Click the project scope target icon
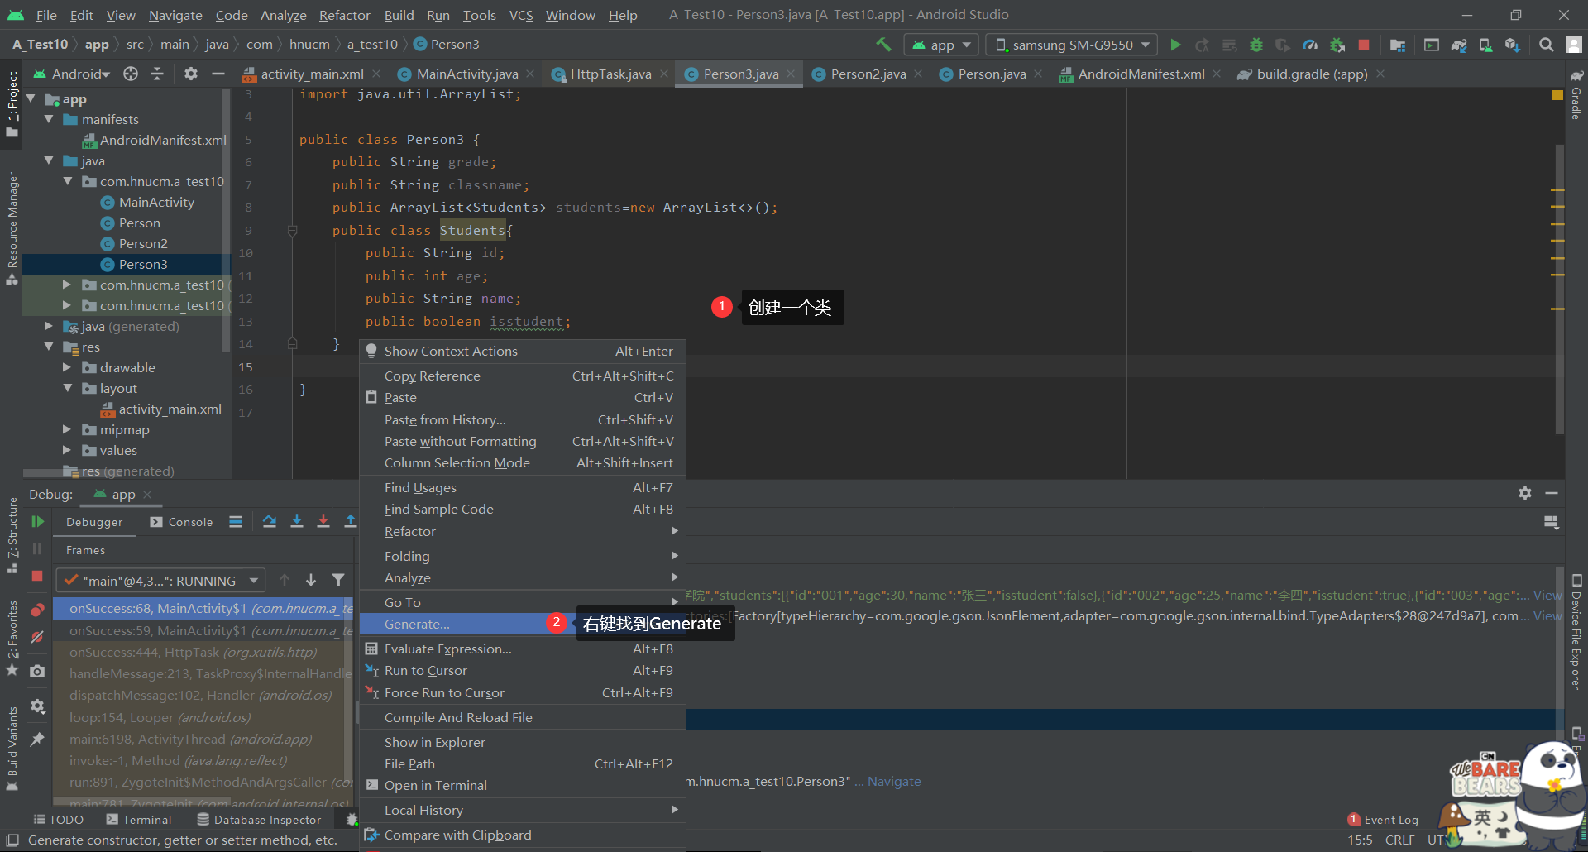Image resolution: width=1588 pixels, height=852 pixels. point(131,74)
